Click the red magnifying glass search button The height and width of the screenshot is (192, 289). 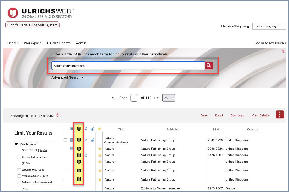coord(209,66)
